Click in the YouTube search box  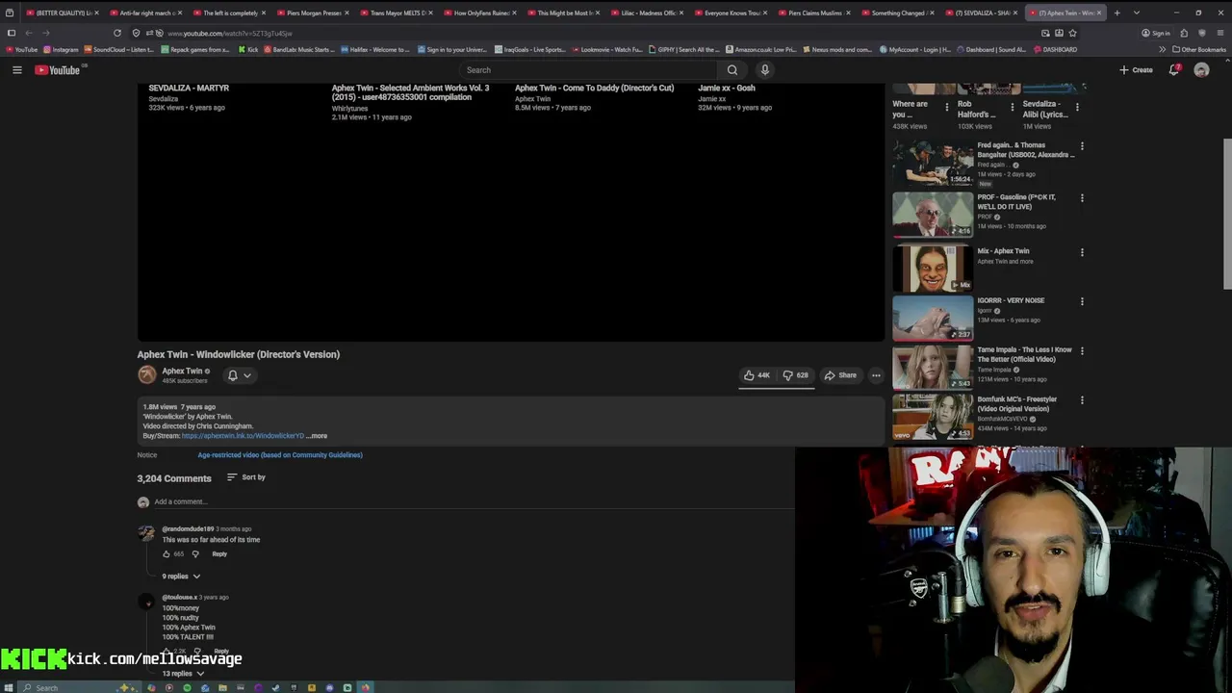[589, 70]
